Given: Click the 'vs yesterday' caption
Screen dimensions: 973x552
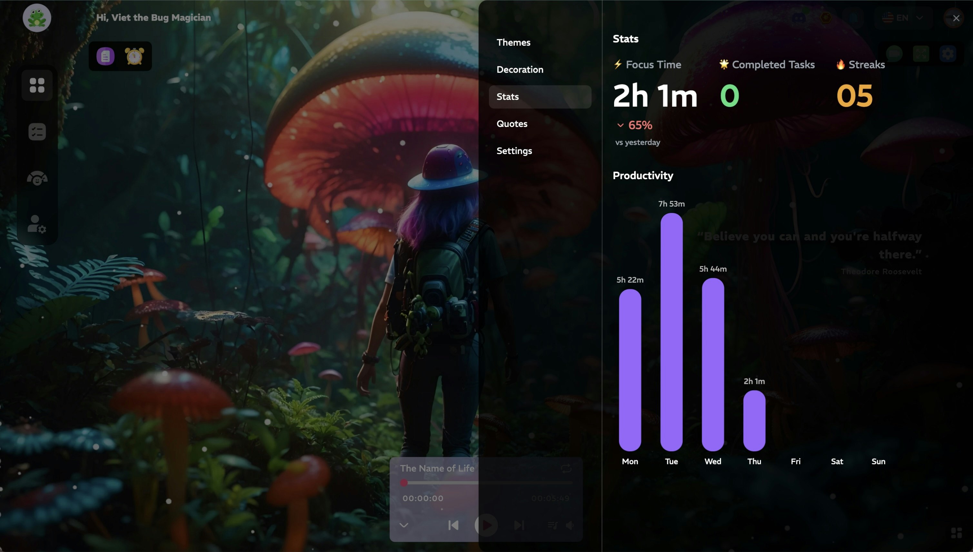Looking at the screenshot, I should pos(638,142).
